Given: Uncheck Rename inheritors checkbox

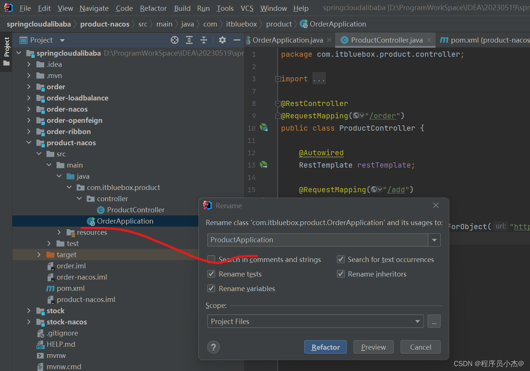Looking at the screenshot, I should pyautogui.click(x=340, y=274).
